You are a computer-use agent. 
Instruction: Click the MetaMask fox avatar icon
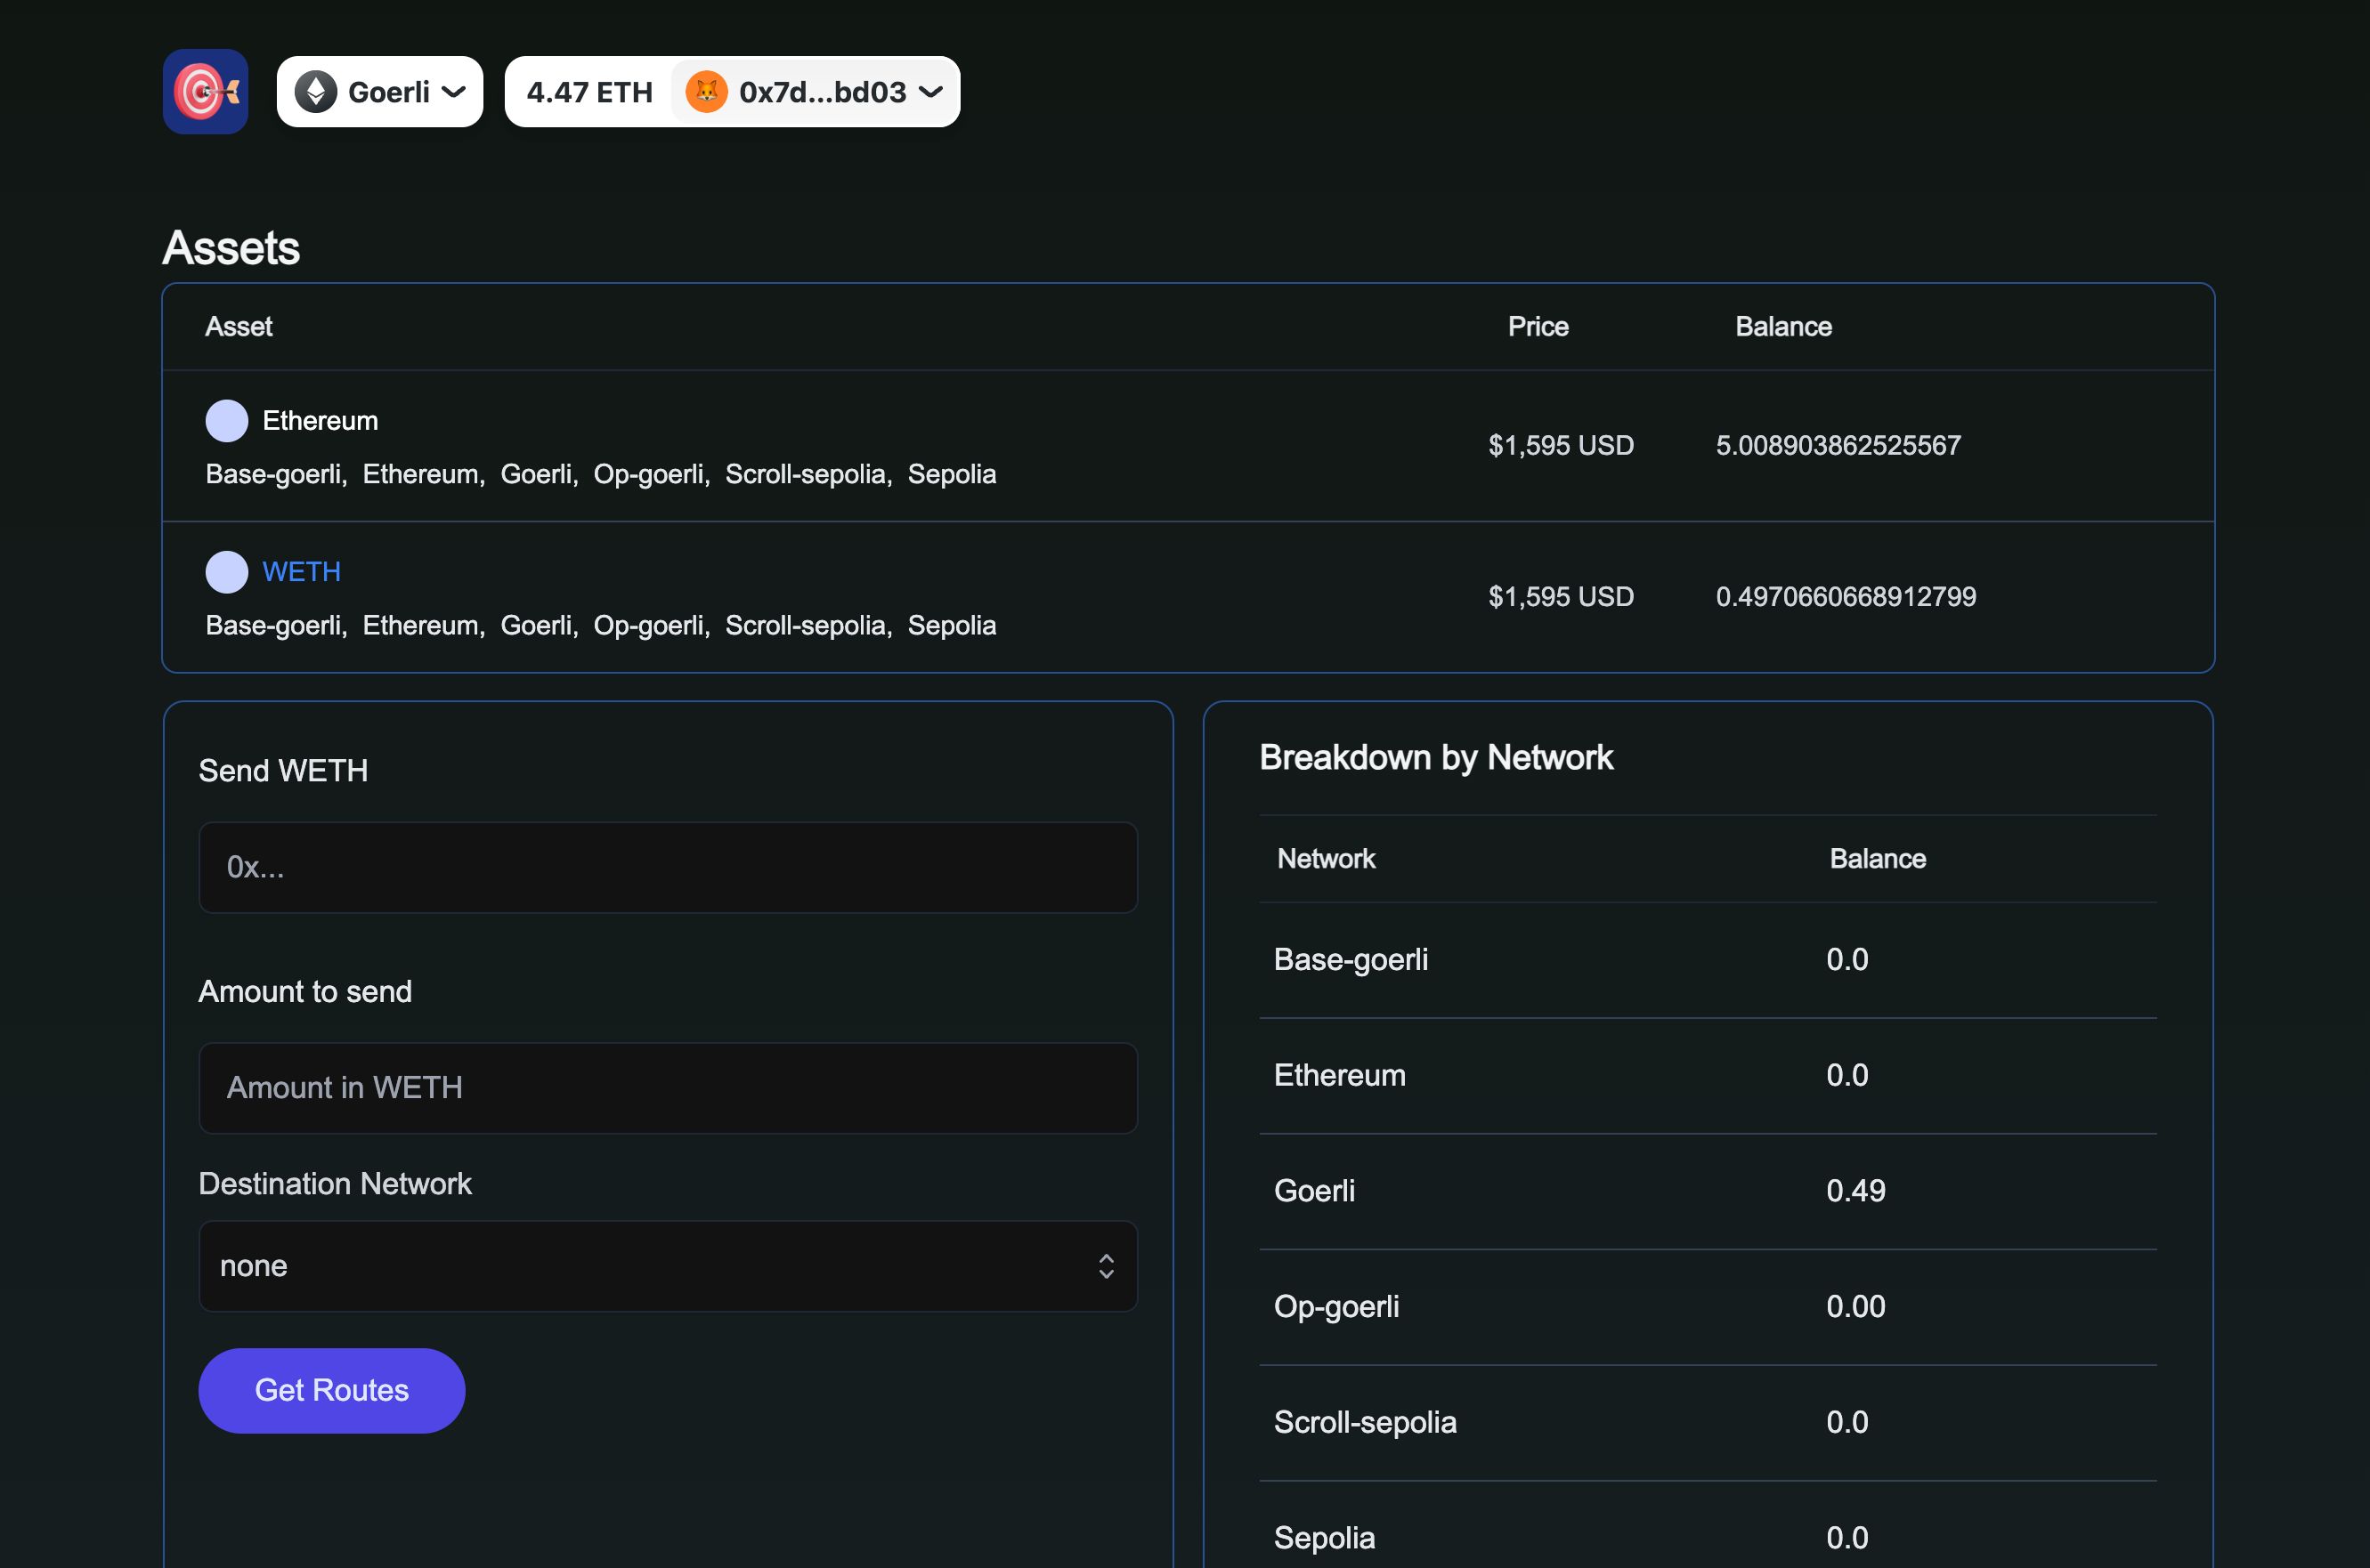706,92
